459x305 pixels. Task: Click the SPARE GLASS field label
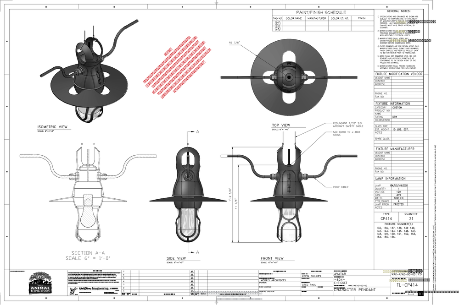point(382,139)
